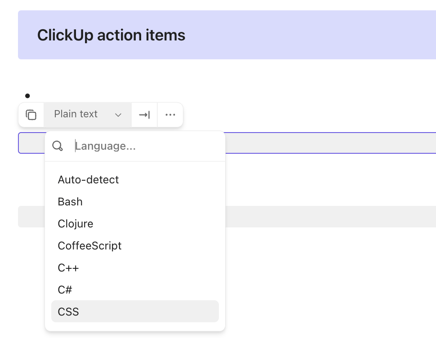436x338 pixels.
Task: Choose C++ as the code language
Action: click(135, 267)
